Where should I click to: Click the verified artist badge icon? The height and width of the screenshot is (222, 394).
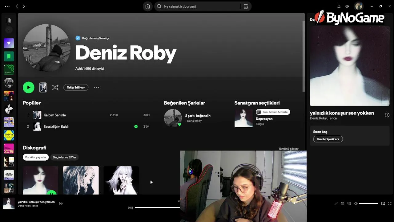78,38
